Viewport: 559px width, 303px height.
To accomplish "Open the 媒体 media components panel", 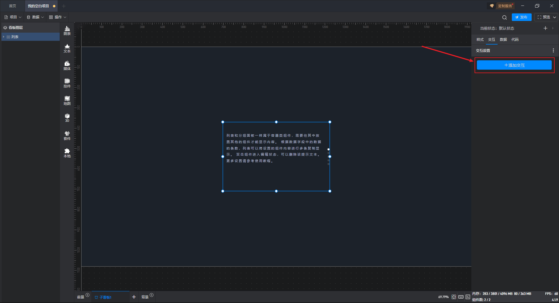I will point(67,66).
